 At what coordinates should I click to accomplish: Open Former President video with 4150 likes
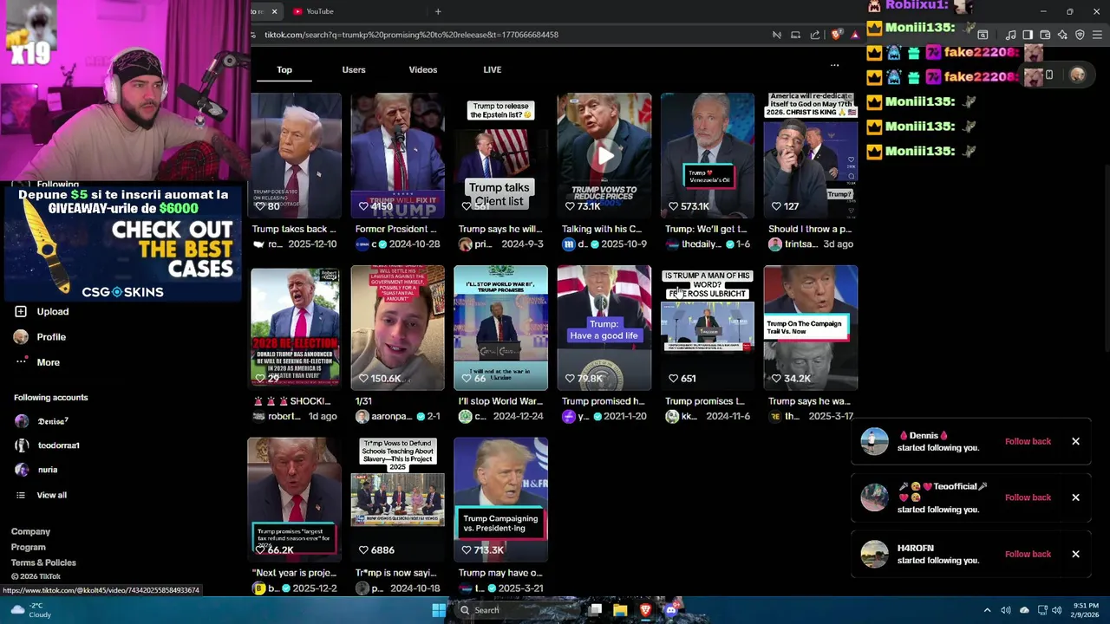pos(397,155)
